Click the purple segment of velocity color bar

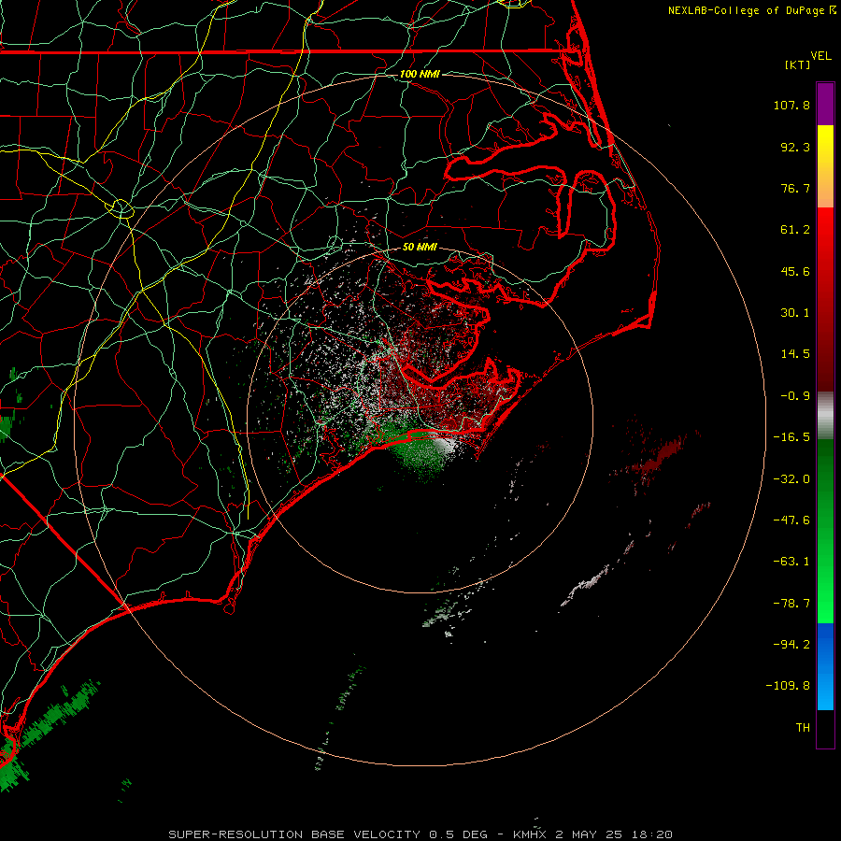825,104
